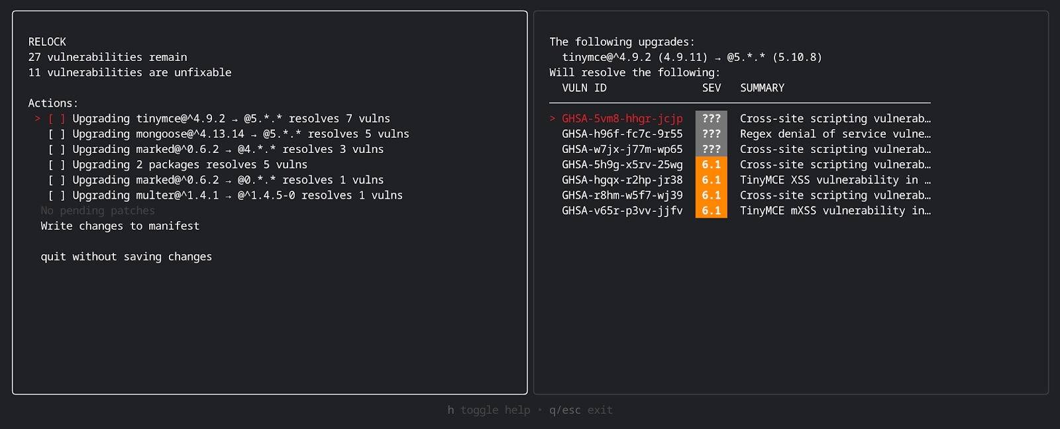Viewport: 1060px width, 429px height.
Task: Click vulnerability ID GHSA-r8hm-w5f7-wj39
Action: (622, 195)
